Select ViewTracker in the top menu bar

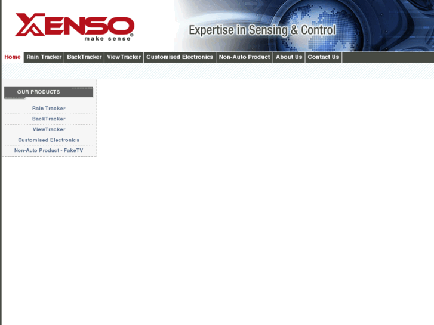coord(124,57)
